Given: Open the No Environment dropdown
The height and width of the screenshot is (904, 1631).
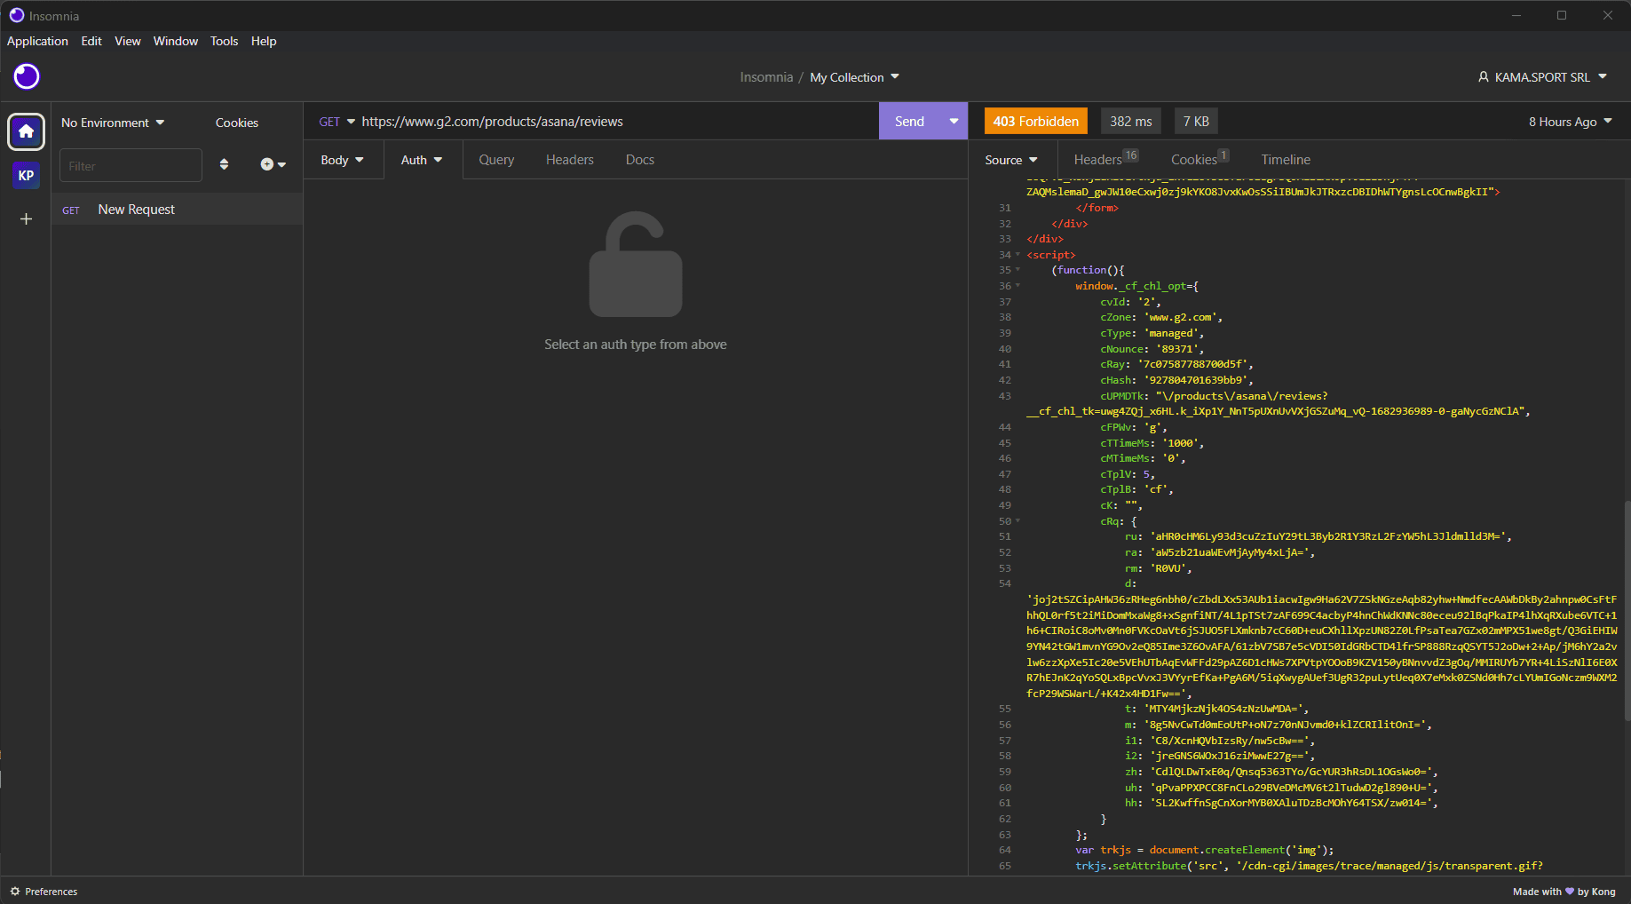Looking at the screenshot, I should (113, 123).
